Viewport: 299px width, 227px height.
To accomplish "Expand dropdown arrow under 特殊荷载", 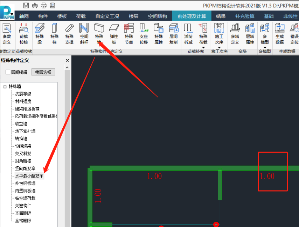I will 203,47.
